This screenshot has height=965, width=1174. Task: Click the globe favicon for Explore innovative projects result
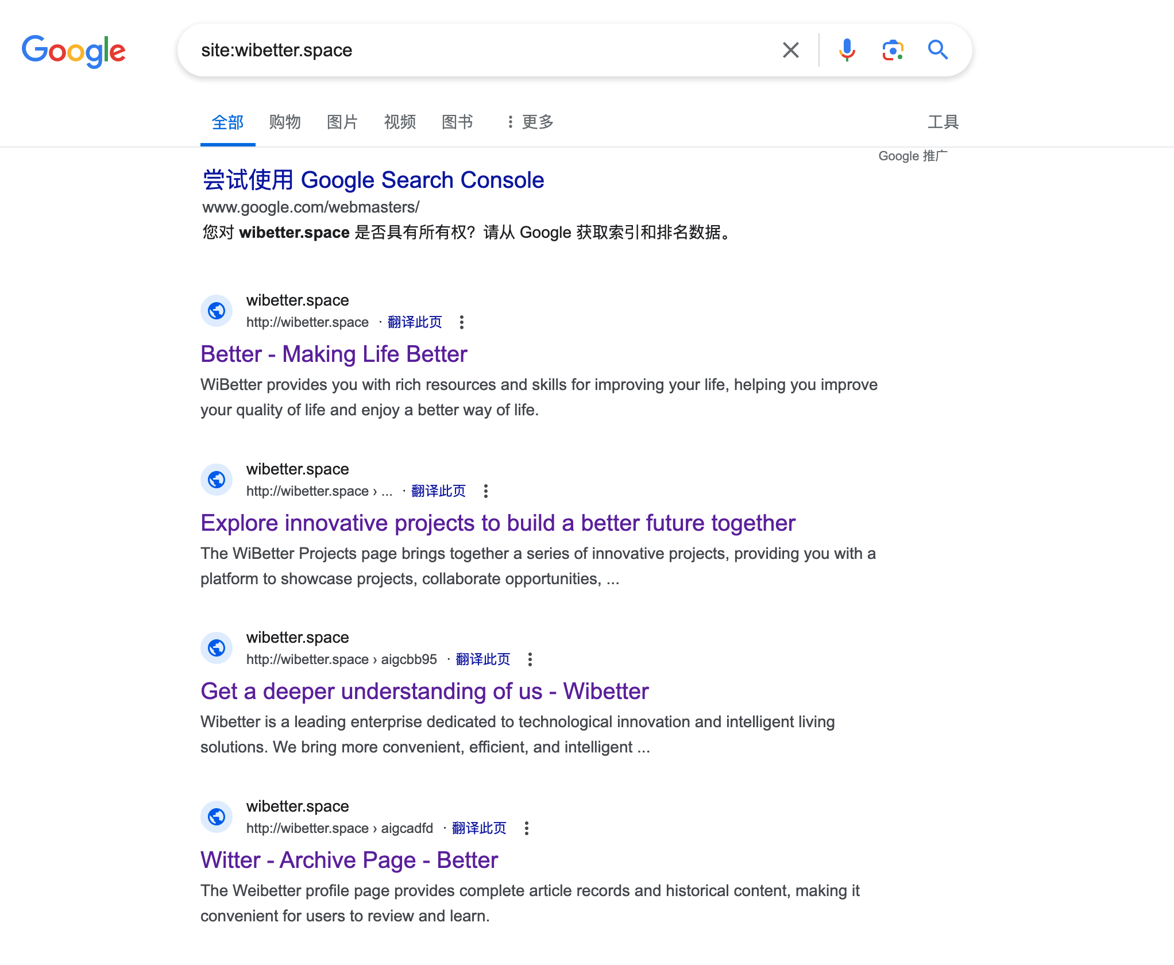pyautogui.click(x=217, y=480)
